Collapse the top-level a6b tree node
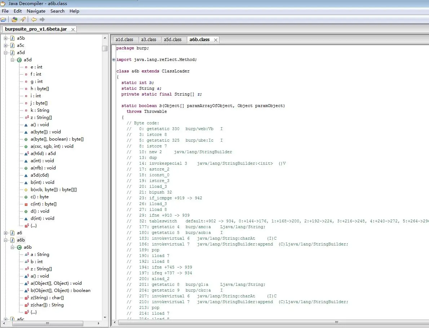The height and width of the screenshot is (328, 429). 6,240
